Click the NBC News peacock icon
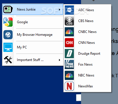Screen dimensions: 118x104 click(69, 75)
